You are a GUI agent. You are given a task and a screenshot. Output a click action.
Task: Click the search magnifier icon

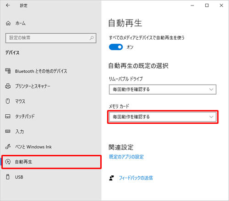[x=92, y=38]
